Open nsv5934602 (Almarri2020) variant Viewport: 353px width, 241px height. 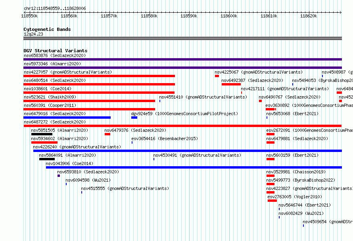click(59, 139)
